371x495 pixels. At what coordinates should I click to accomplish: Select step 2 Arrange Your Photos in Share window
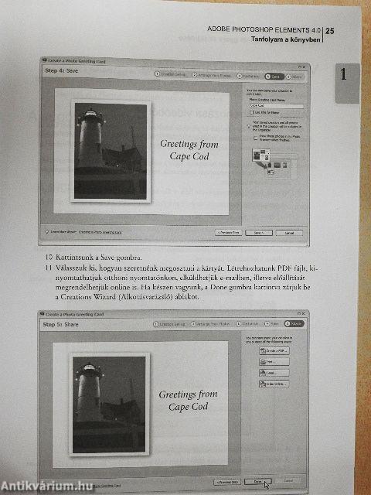coord(210,324)
